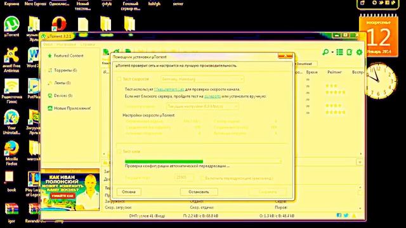Open the third item in the µTorrent menu bar
The height and width of the screenshot is (228, 406).
[88, 44]
